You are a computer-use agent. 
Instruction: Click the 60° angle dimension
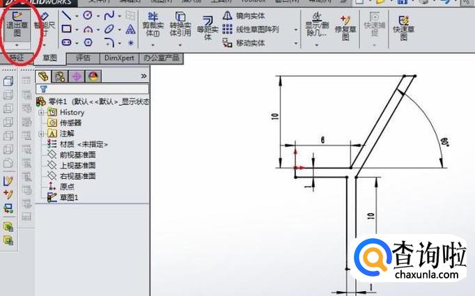point(445,142)
